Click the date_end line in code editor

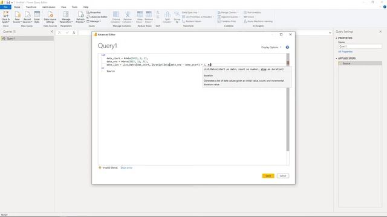coord(127,61)
